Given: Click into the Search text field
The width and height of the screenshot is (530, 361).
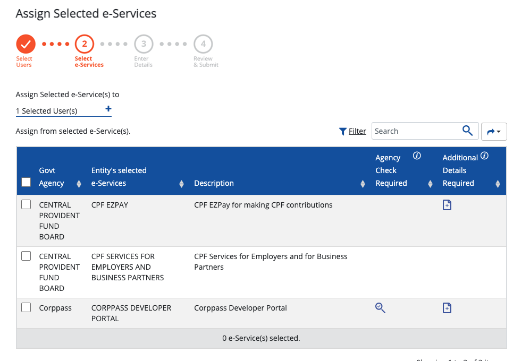Looking at the screenshot, I should [x=415, y=131].
